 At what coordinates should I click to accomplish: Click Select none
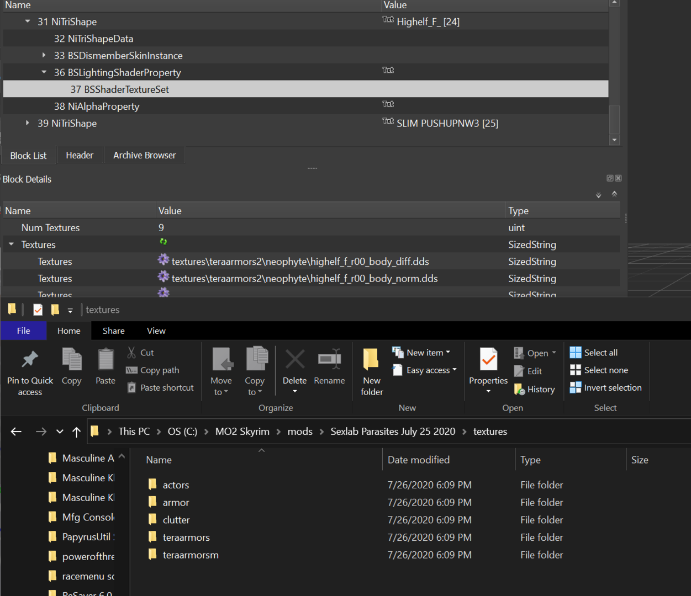pos(599,370)
